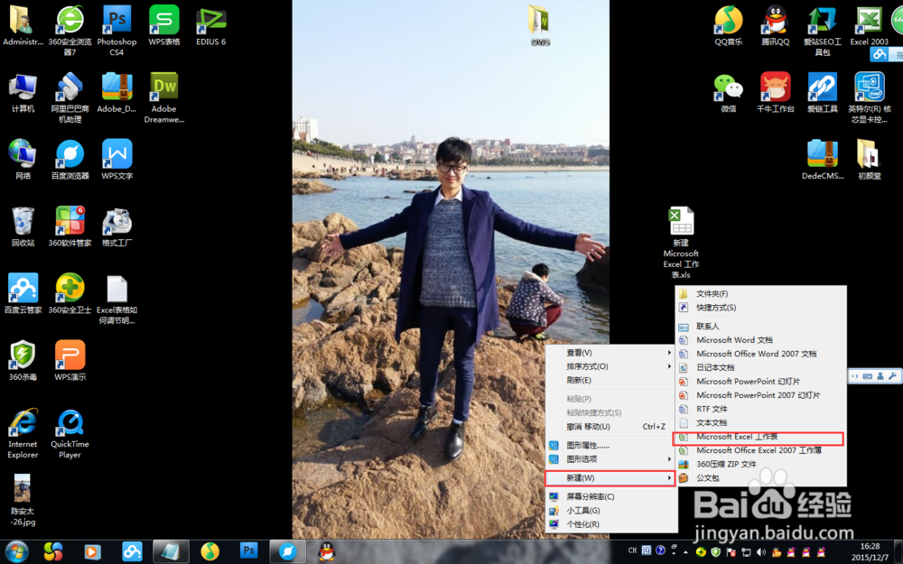
Task: Open 屏幕分辨率(C) menu entry
Action: (x=610, y=496)
